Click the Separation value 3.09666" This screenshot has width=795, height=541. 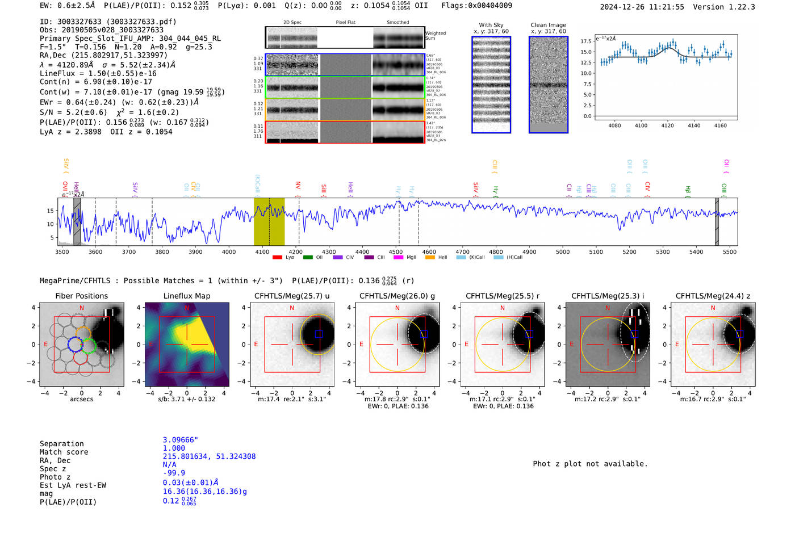point(181,440)
